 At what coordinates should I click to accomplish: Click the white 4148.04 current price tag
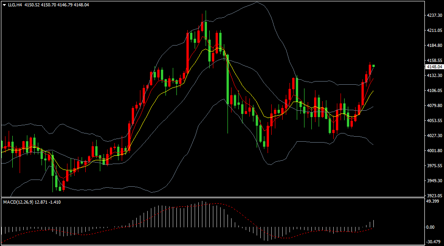[434, 67]
